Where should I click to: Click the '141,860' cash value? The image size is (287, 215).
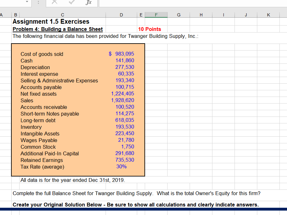pyautogui.click(x=125, y=60)
